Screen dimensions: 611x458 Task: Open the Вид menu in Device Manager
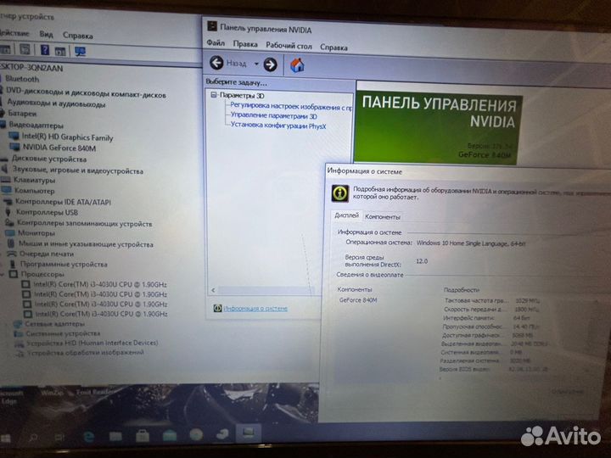point(46,34)
